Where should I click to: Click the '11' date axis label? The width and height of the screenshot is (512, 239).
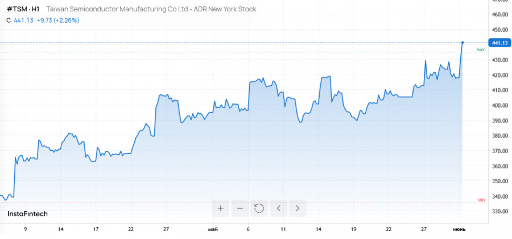[283, 229]
